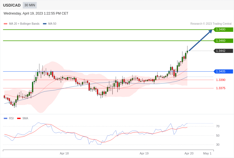
Task: Click the 1.3375 support level label
Action: 221,88
